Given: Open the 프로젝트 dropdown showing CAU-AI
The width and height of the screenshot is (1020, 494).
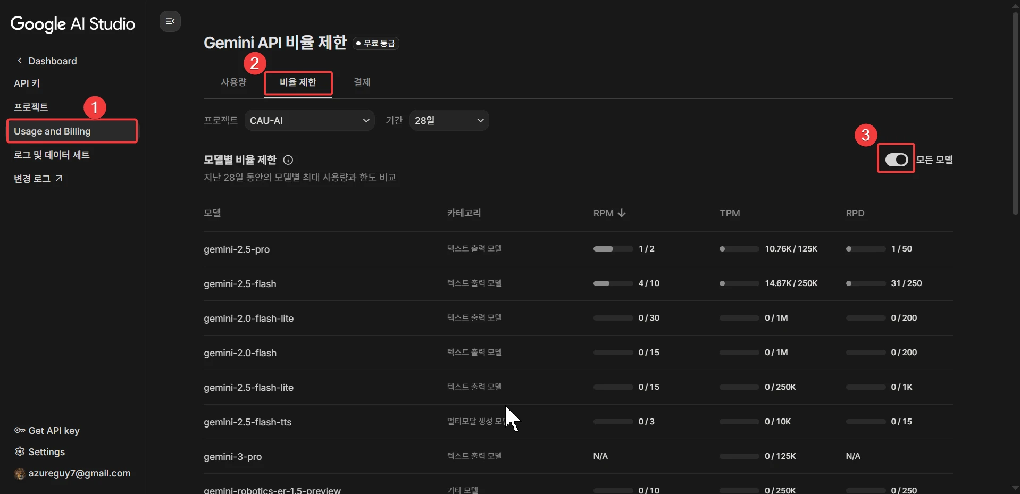Looking at the screenshot, I should pyautogui.click(x=310, y=121).
